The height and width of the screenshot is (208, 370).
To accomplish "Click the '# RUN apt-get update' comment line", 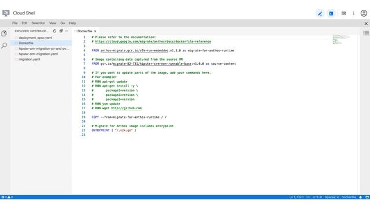I will pyautogui.click(x=109, y=81).
